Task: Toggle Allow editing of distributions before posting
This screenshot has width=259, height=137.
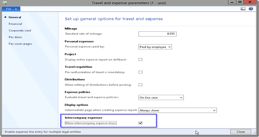Action: click(140, 85)
